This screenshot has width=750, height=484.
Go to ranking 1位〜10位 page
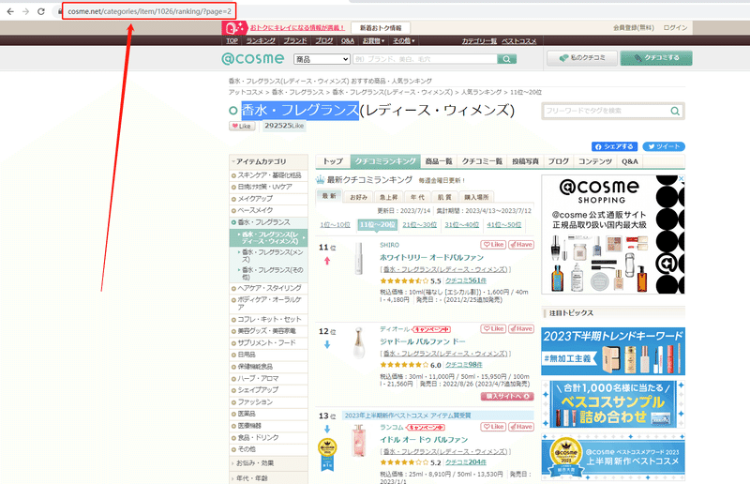[335, 224]
